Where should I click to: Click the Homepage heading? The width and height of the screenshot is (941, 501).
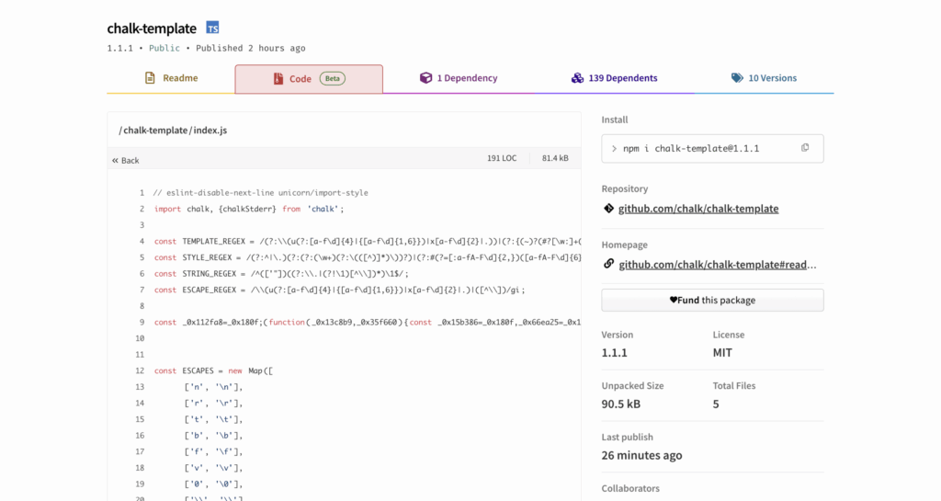624,245
